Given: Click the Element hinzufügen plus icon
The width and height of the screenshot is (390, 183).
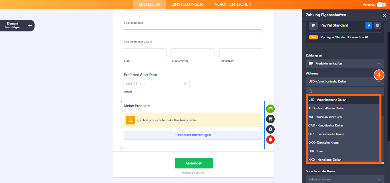Looking at the screenshot, I should click(x=29, y=25).
